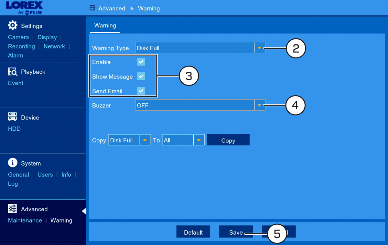Screen dimensions: 388x245
Task: Click the System info icon
Action: [13, 163]
